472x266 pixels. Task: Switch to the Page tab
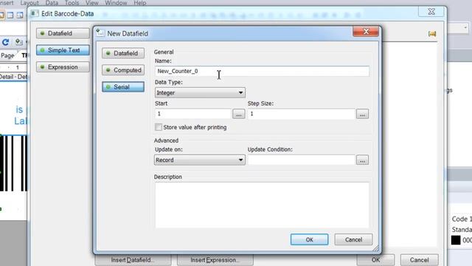tap(7, 55)
